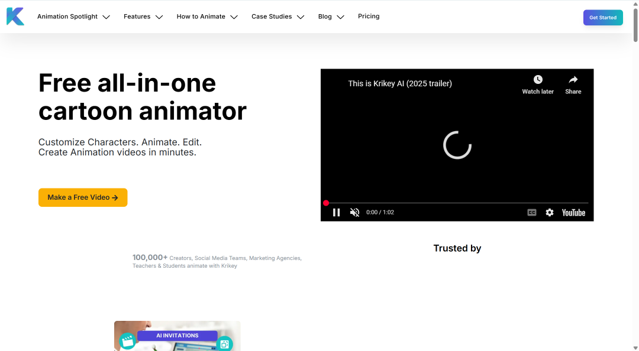This screenshot has height=351, width=639.
Task: Click the red playhead marker
Action: (x=326, y=203)
